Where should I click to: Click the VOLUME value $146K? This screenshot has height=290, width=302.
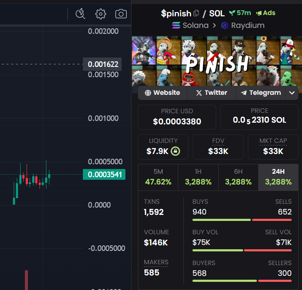point(156,242)
